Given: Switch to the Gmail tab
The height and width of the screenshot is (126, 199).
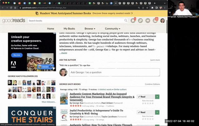Looking at the screenshot, I should pos(45,3).
